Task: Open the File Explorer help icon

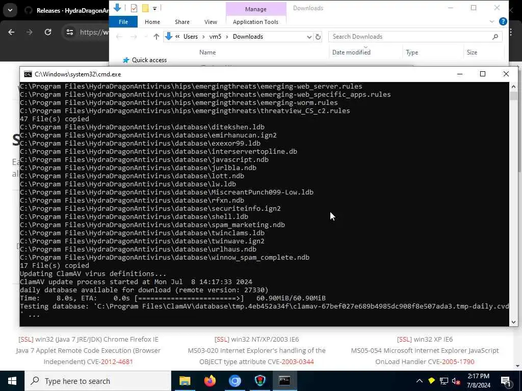Action: pyautogui.click(x=503, y=21)
